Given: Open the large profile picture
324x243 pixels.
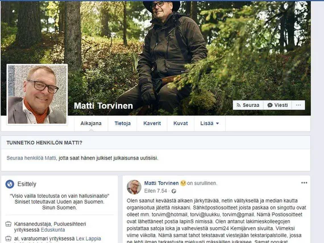Looking at the screenshot, I should point(37,94).
